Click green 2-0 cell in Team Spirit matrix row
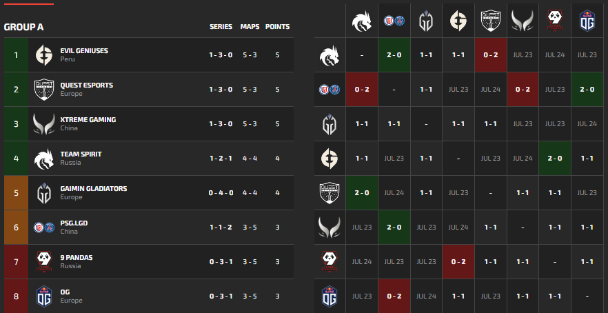 click(394, 55)
